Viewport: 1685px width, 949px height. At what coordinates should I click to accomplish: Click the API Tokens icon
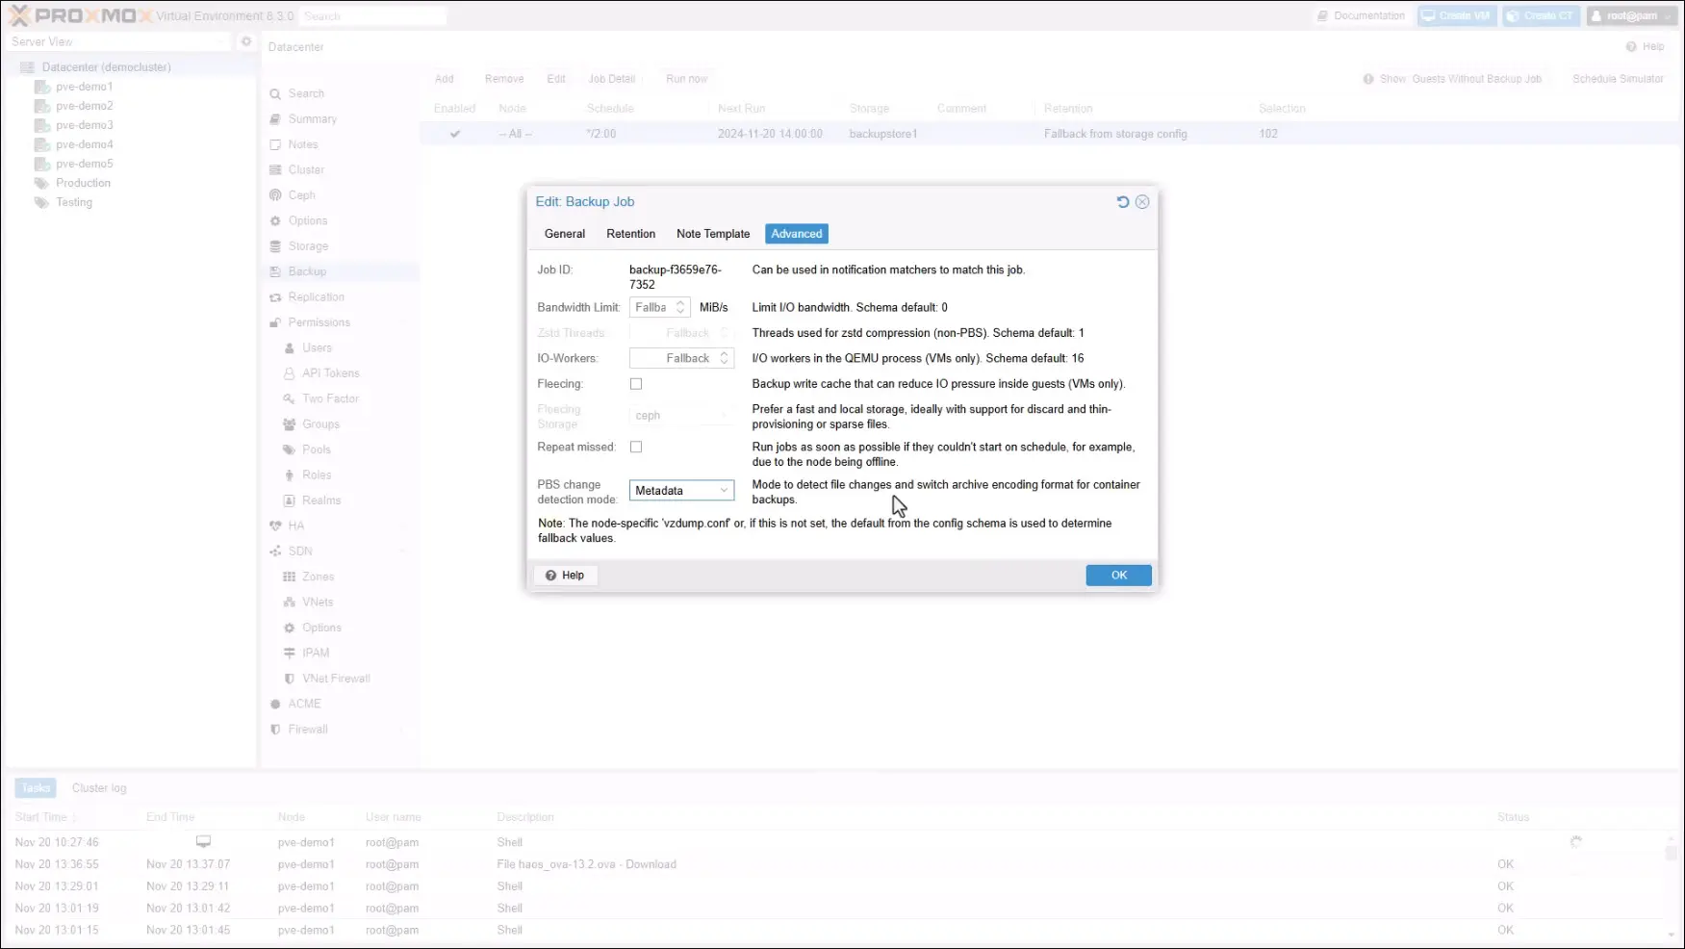pyautogui.click(x=289, y=373)
